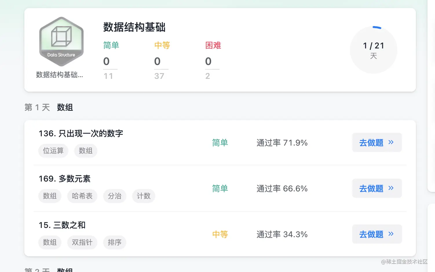The image size is (435, 272).
Task: Click the chevron arrows on problem 136's button
Action: tap(391, 142)
